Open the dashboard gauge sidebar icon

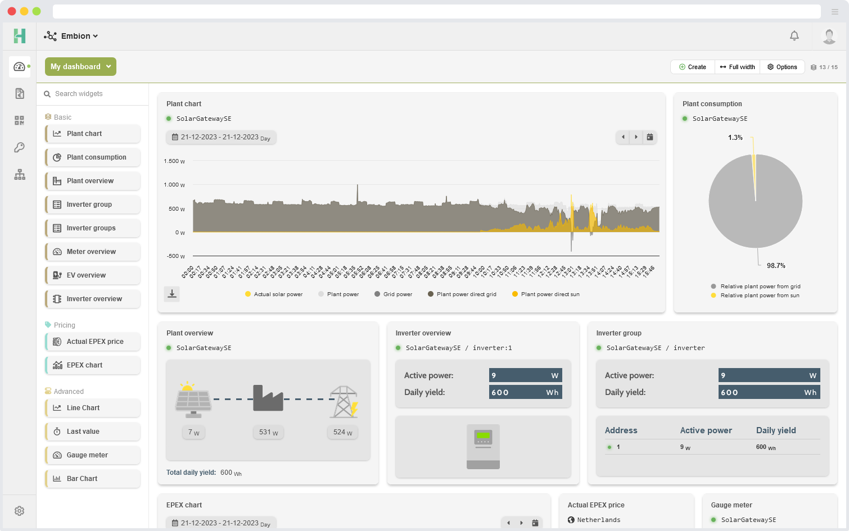pyautogui.click(x=20, y=66)
